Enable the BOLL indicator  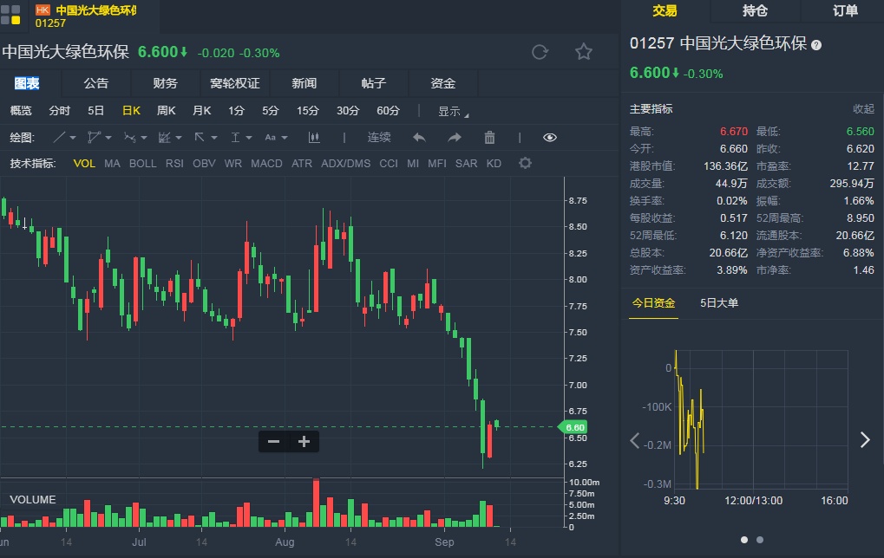(143, 163)
